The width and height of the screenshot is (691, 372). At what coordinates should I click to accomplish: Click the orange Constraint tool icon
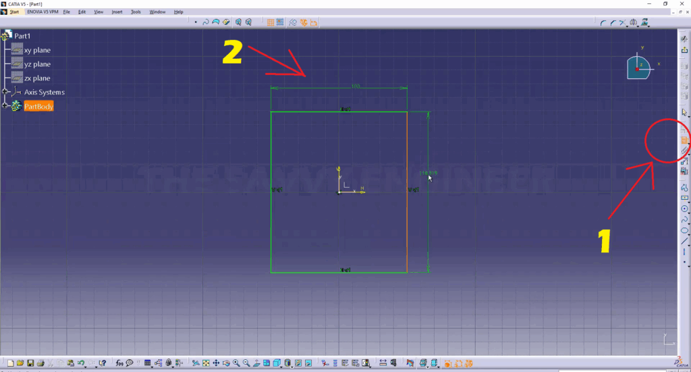tap(684, 140)
